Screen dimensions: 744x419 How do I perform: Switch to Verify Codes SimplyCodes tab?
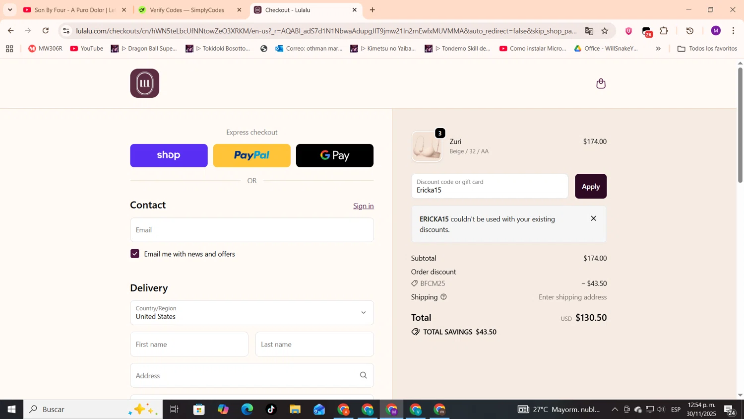click(190, 10)
